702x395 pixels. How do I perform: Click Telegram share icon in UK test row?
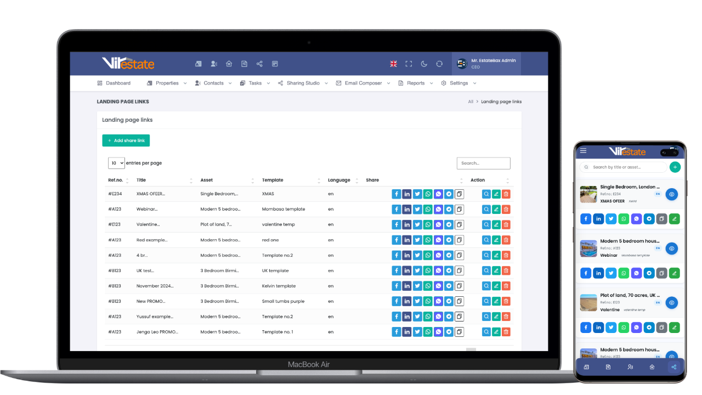(x=449, y=270)
